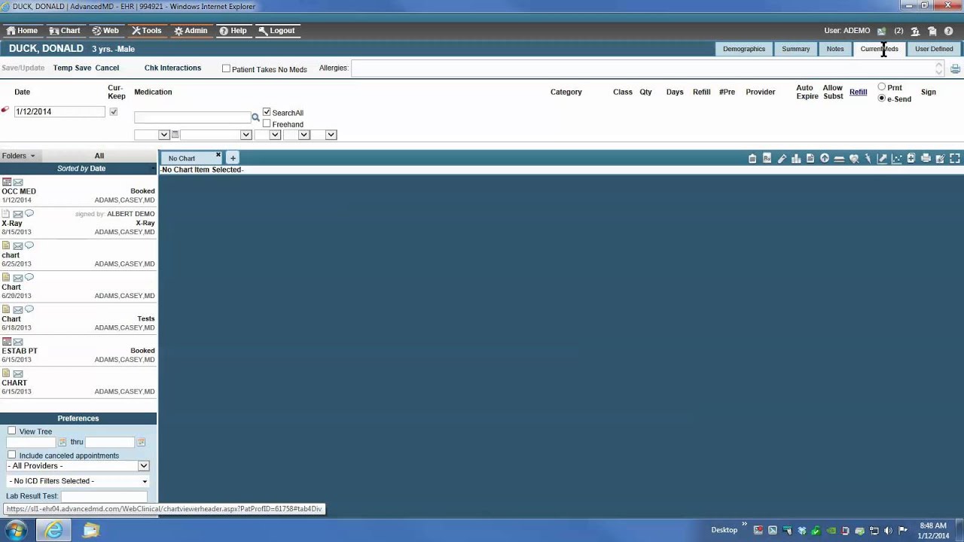
Task: Enable the View Tree checkbox
Action: 11,431
